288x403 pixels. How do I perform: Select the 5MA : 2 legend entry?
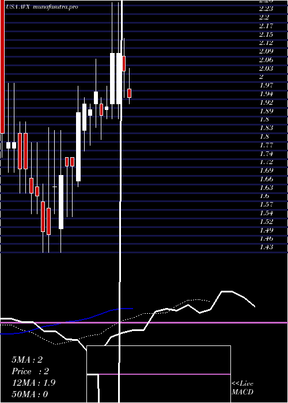point(26,360)
